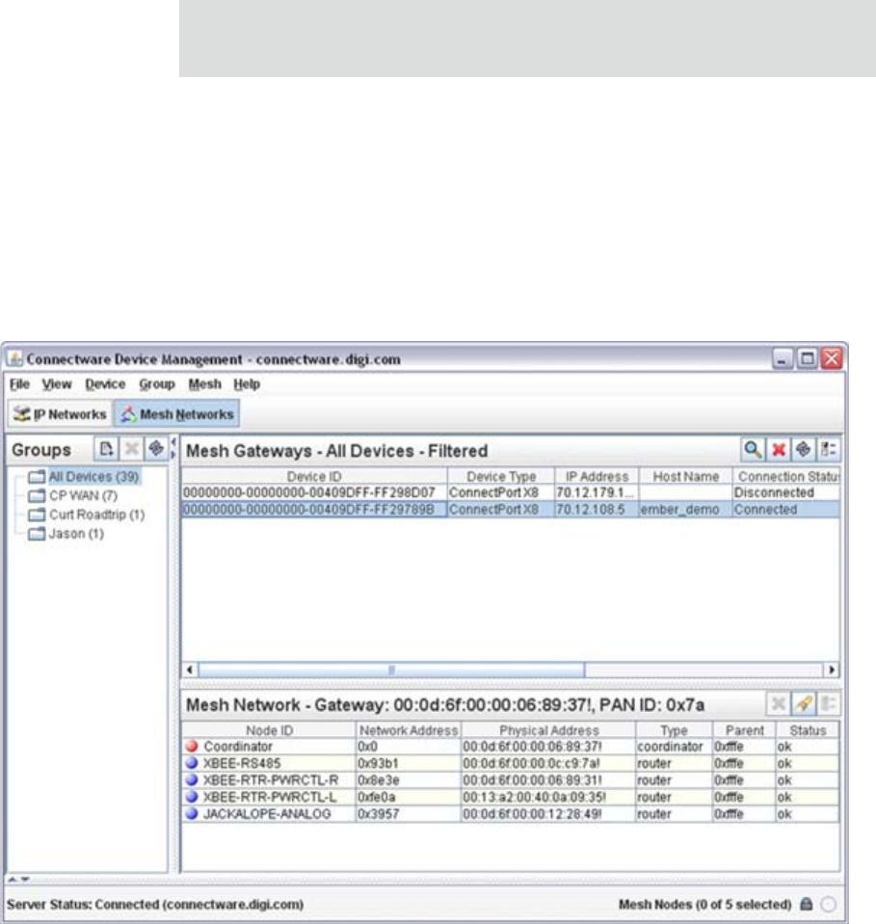Click the XBEE-RS485 node name
Screen dimensions: 876x924
tap(242, 763)
